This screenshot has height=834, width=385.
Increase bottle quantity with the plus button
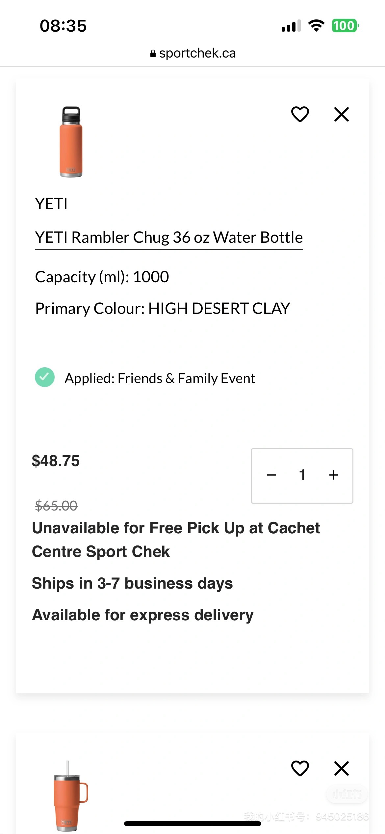tap(333, 475)
